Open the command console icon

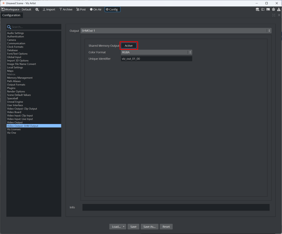[268, 9]
